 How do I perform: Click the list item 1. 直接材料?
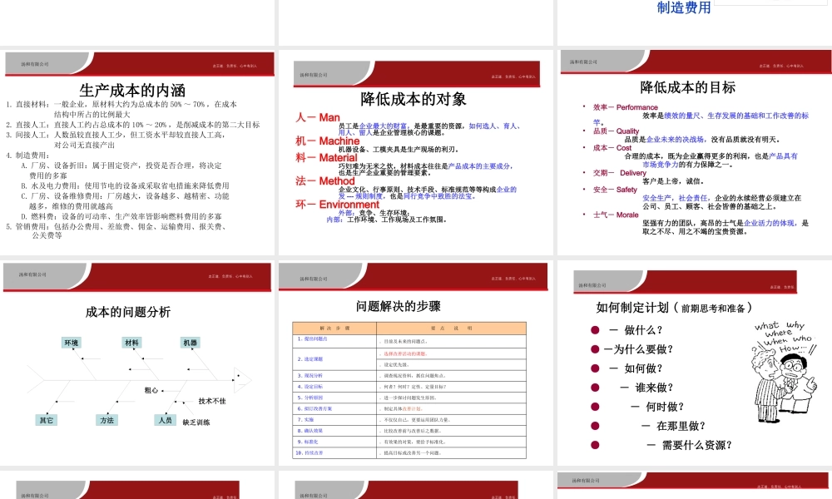121,109
